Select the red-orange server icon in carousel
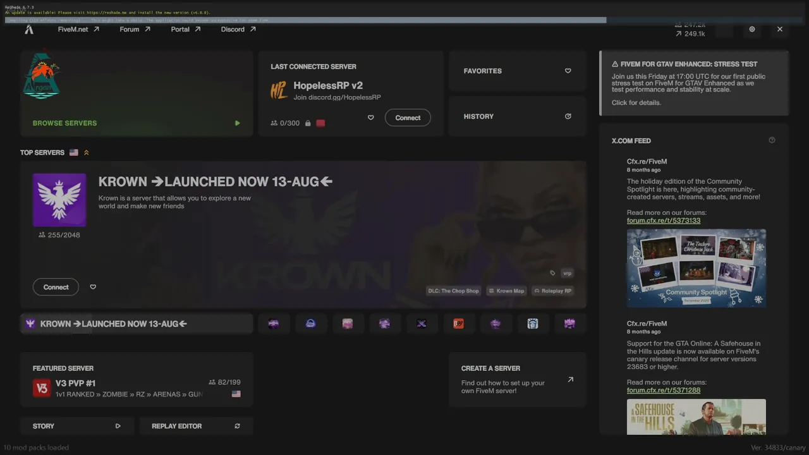The height and width of the screenshot is (455, 809). 459,324
